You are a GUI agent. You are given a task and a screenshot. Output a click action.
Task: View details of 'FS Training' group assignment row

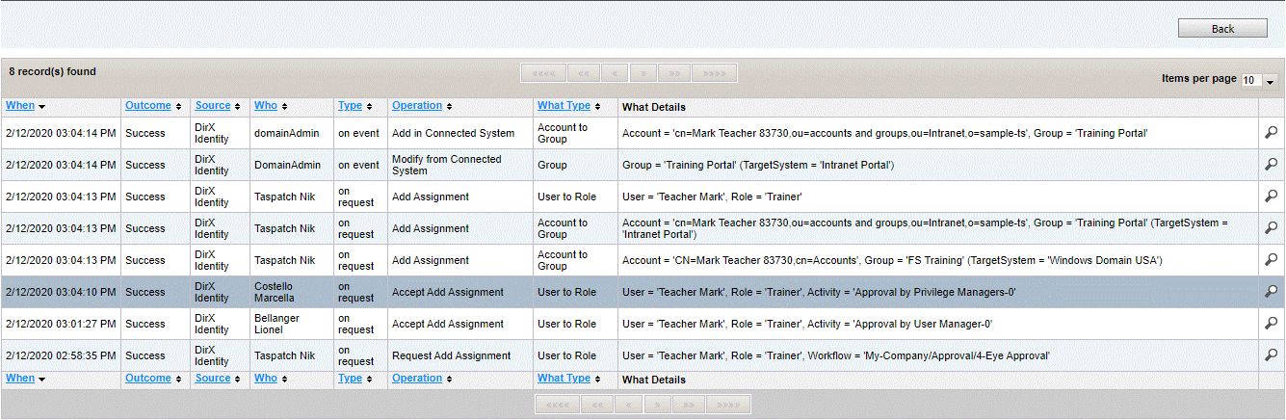coord(1271,260)
